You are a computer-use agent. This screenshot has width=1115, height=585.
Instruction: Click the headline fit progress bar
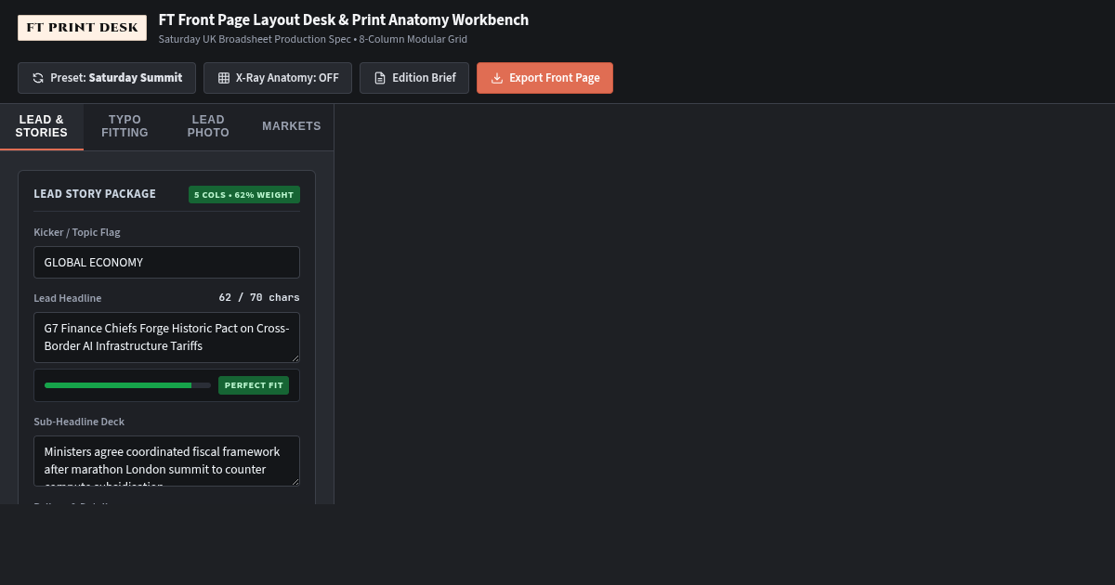[127, 385]
